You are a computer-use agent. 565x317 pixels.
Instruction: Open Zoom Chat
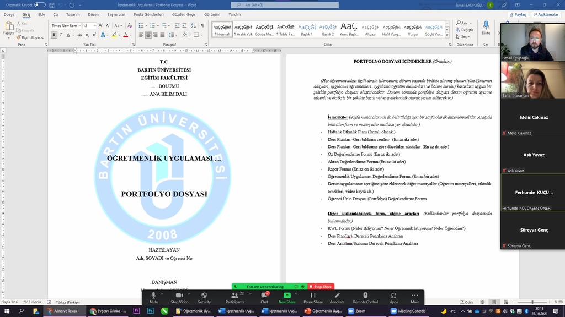click(x=264, y=297)
